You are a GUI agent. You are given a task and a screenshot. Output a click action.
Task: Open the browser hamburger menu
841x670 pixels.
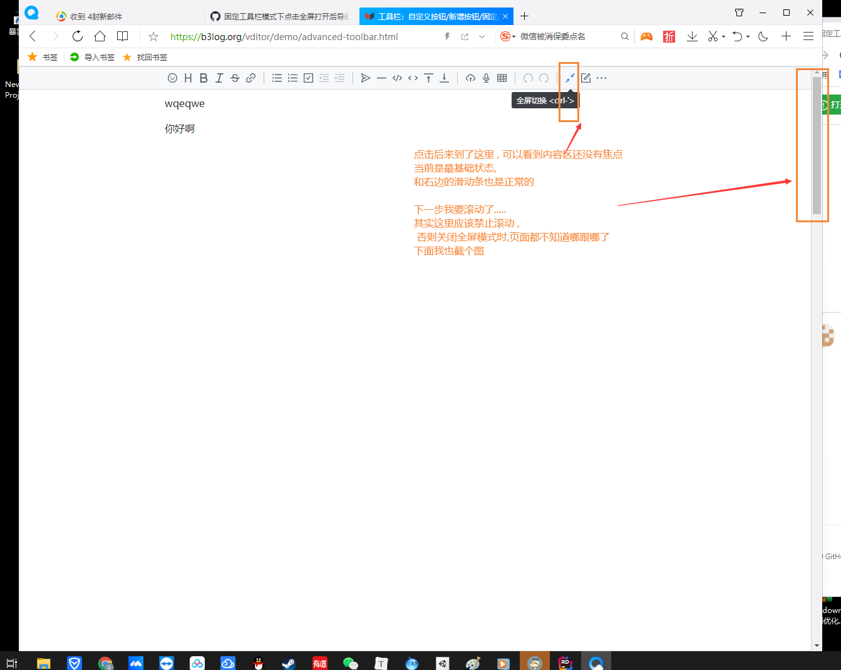[x=808, y=36]
